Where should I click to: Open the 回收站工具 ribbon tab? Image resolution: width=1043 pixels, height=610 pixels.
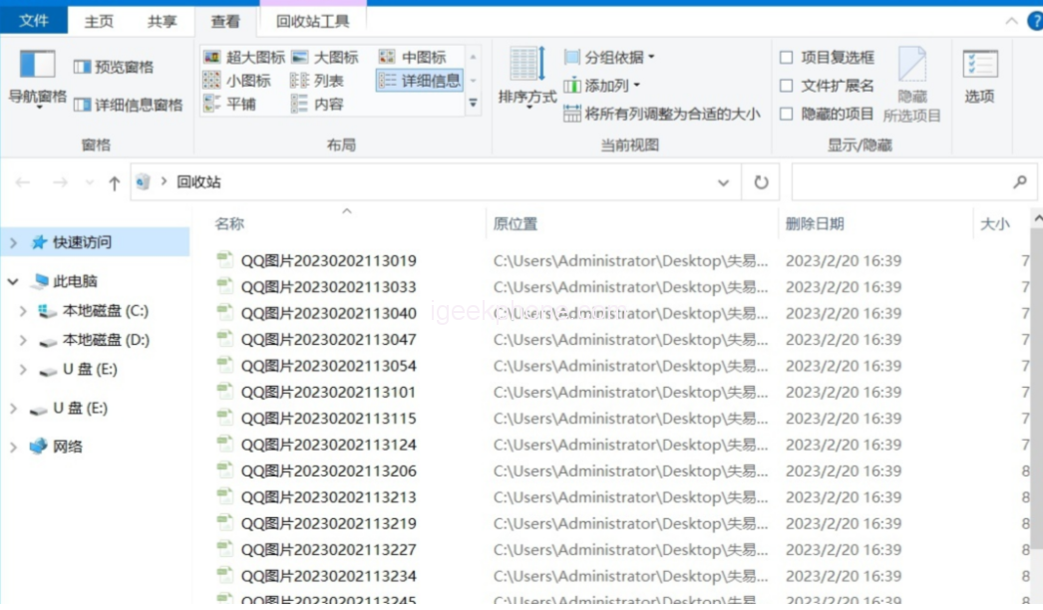pyautogui.click(x=312, y=21)
